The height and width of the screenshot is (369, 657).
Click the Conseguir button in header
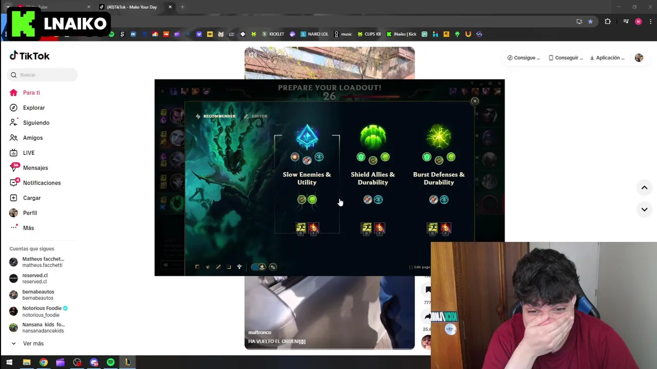coord(566,58)
